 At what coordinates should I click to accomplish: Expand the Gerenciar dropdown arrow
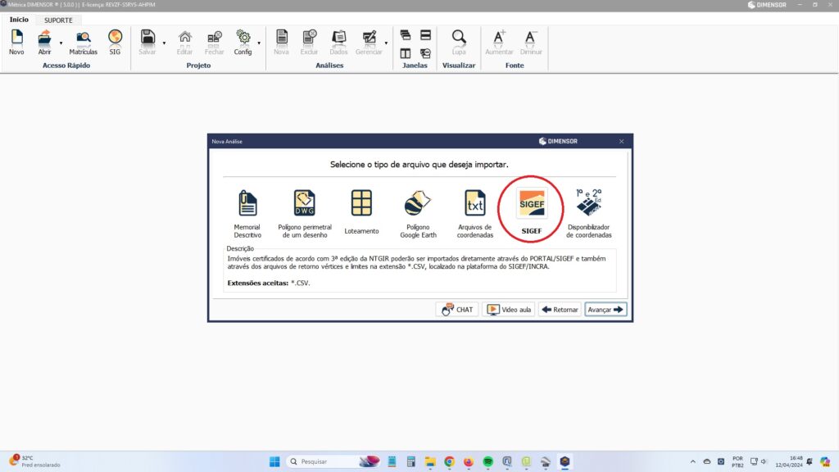[387, 43]
